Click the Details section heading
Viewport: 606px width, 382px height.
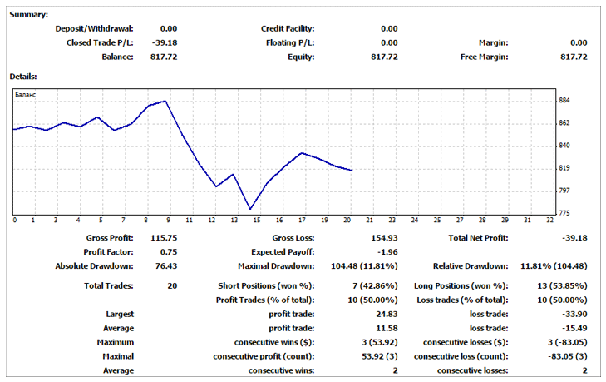(23, 77)
